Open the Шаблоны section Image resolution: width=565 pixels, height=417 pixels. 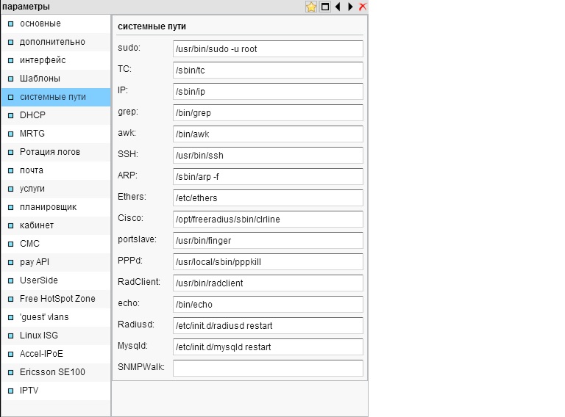click(x=40, y=79)
